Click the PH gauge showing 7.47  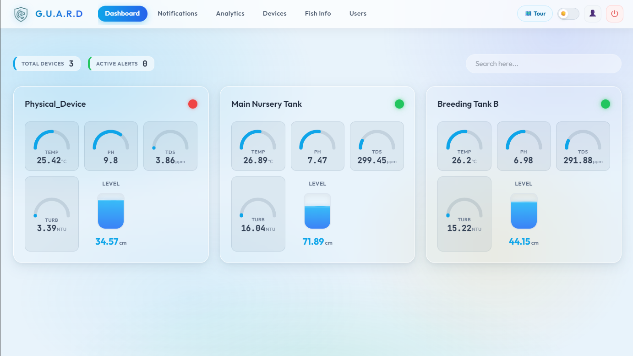pos(317,146)
